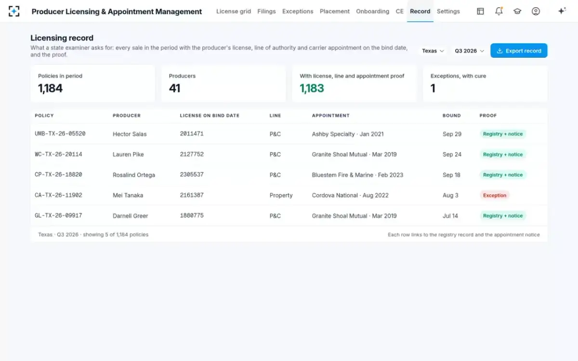Screen dimensions: 578x361
Task: Click the app logo icon
Action: pos(14,11)
